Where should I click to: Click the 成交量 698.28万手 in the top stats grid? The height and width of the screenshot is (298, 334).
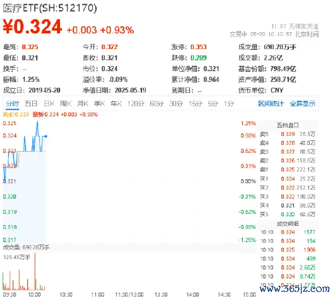pyautogui.click(x=280, y=47)
